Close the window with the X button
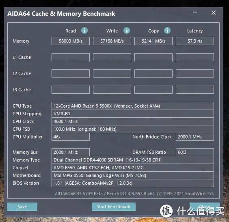229x222 pixels. pyautogui.click(x=214, y=13)
